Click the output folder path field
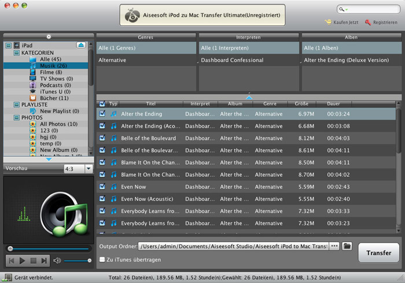This screenshot has height=283, width=405. (233, 246)
